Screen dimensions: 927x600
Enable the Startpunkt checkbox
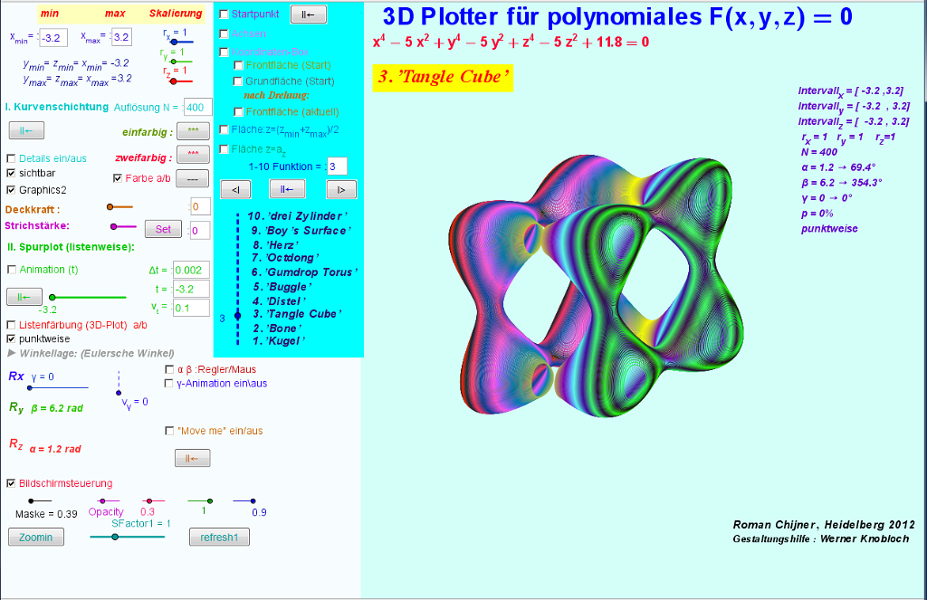pos(225,14)
